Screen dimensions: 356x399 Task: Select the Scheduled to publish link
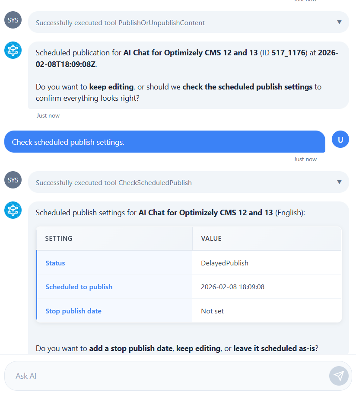[79, 287]
